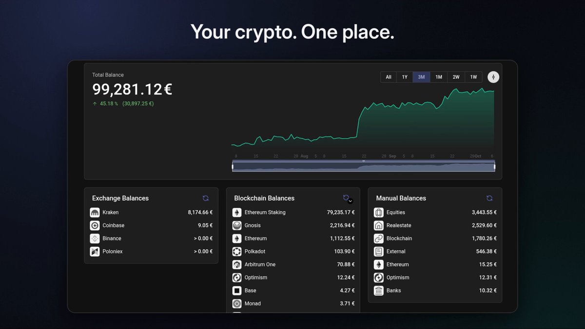Set chart range to 1W
The height and width of the screenshot is (329, 585).
[473, 77]
